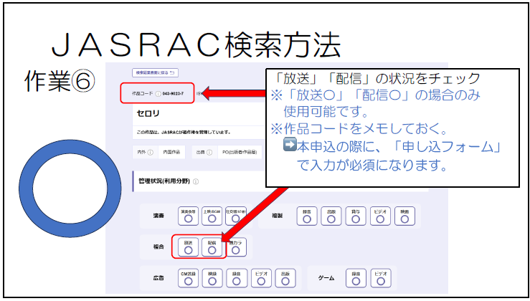Open info icon next to 内外

point(151,153)
